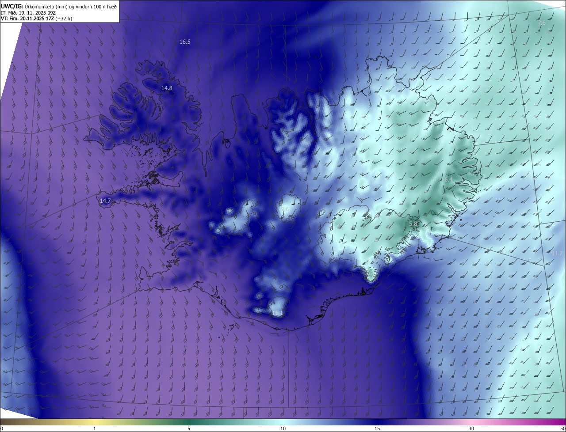Click the 7.6 value label in the northeast corner

pyautogui.click(x=542, y=23)
